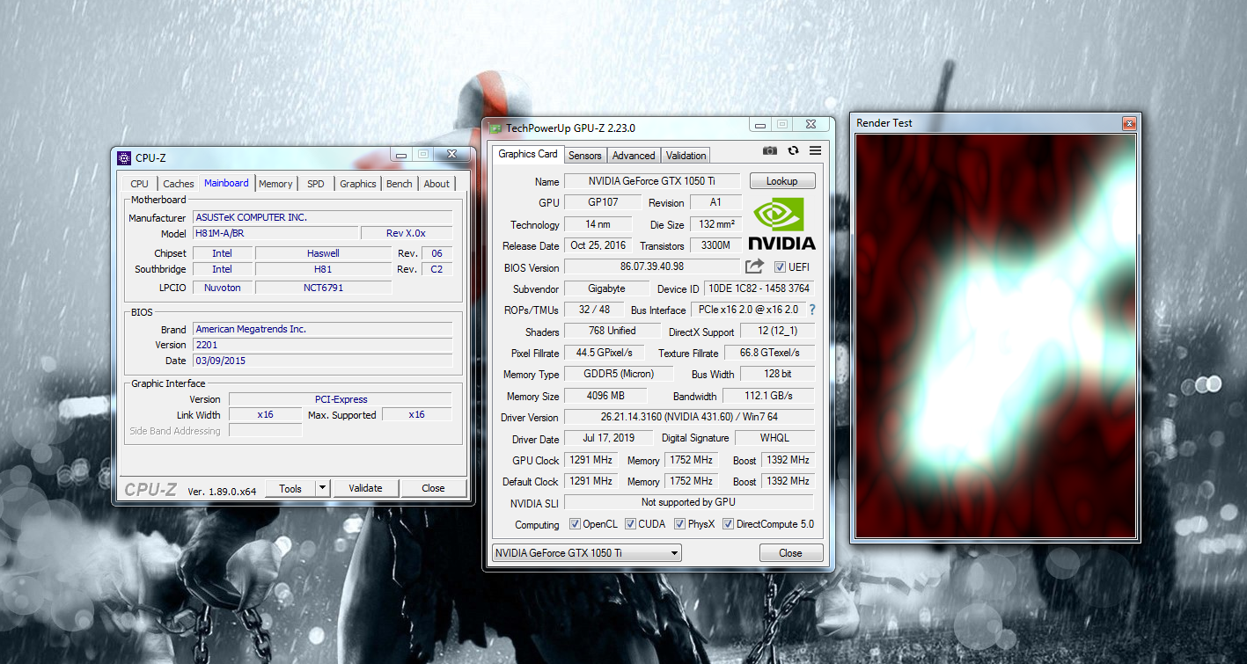The image size is (1247, 664).
Task: Select the Mainboard tab in CPU-Z
Action: (x=226, y=183)
